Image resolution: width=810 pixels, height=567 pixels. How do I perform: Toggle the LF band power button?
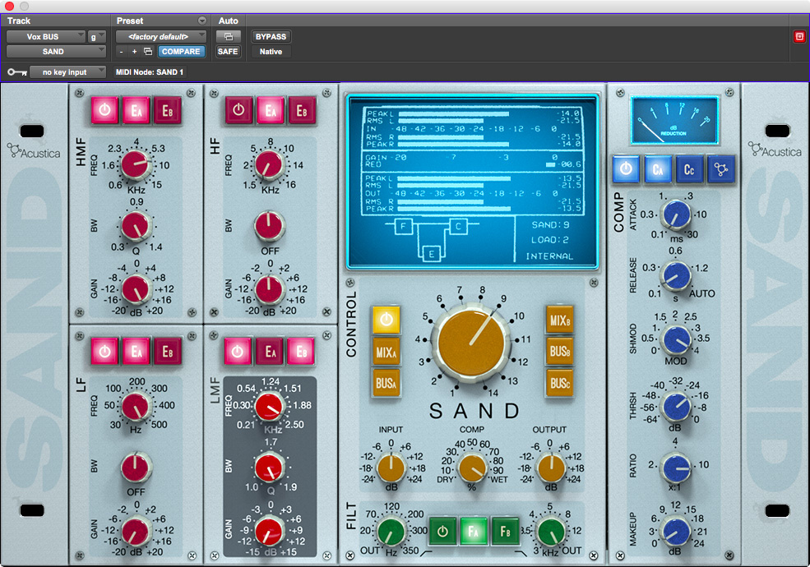point(105,351)
